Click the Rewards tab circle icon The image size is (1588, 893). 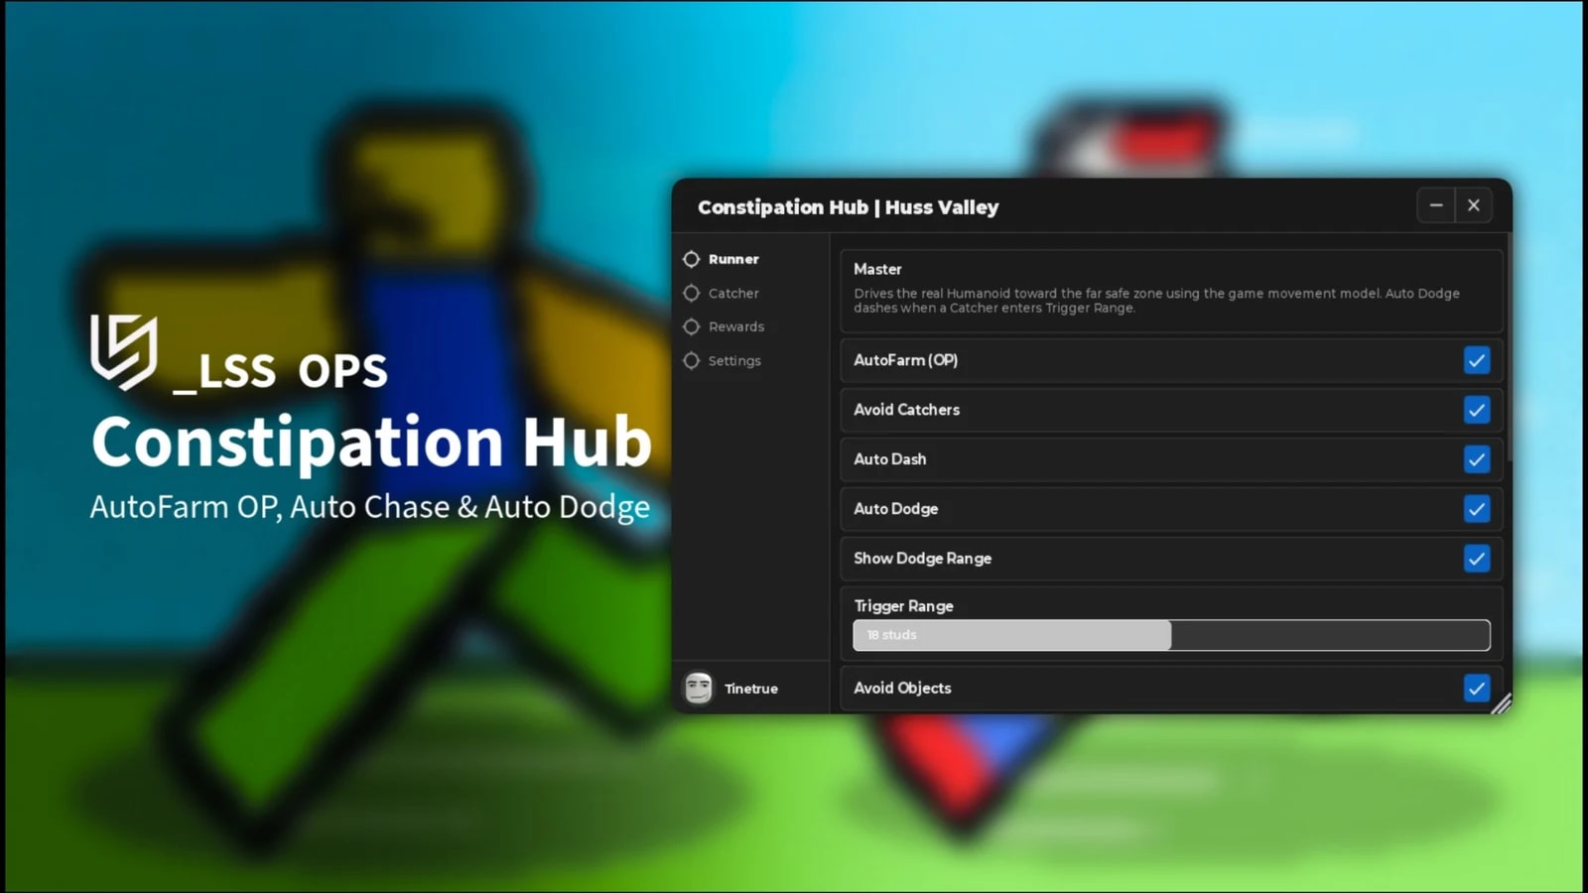tap(692, 326)
